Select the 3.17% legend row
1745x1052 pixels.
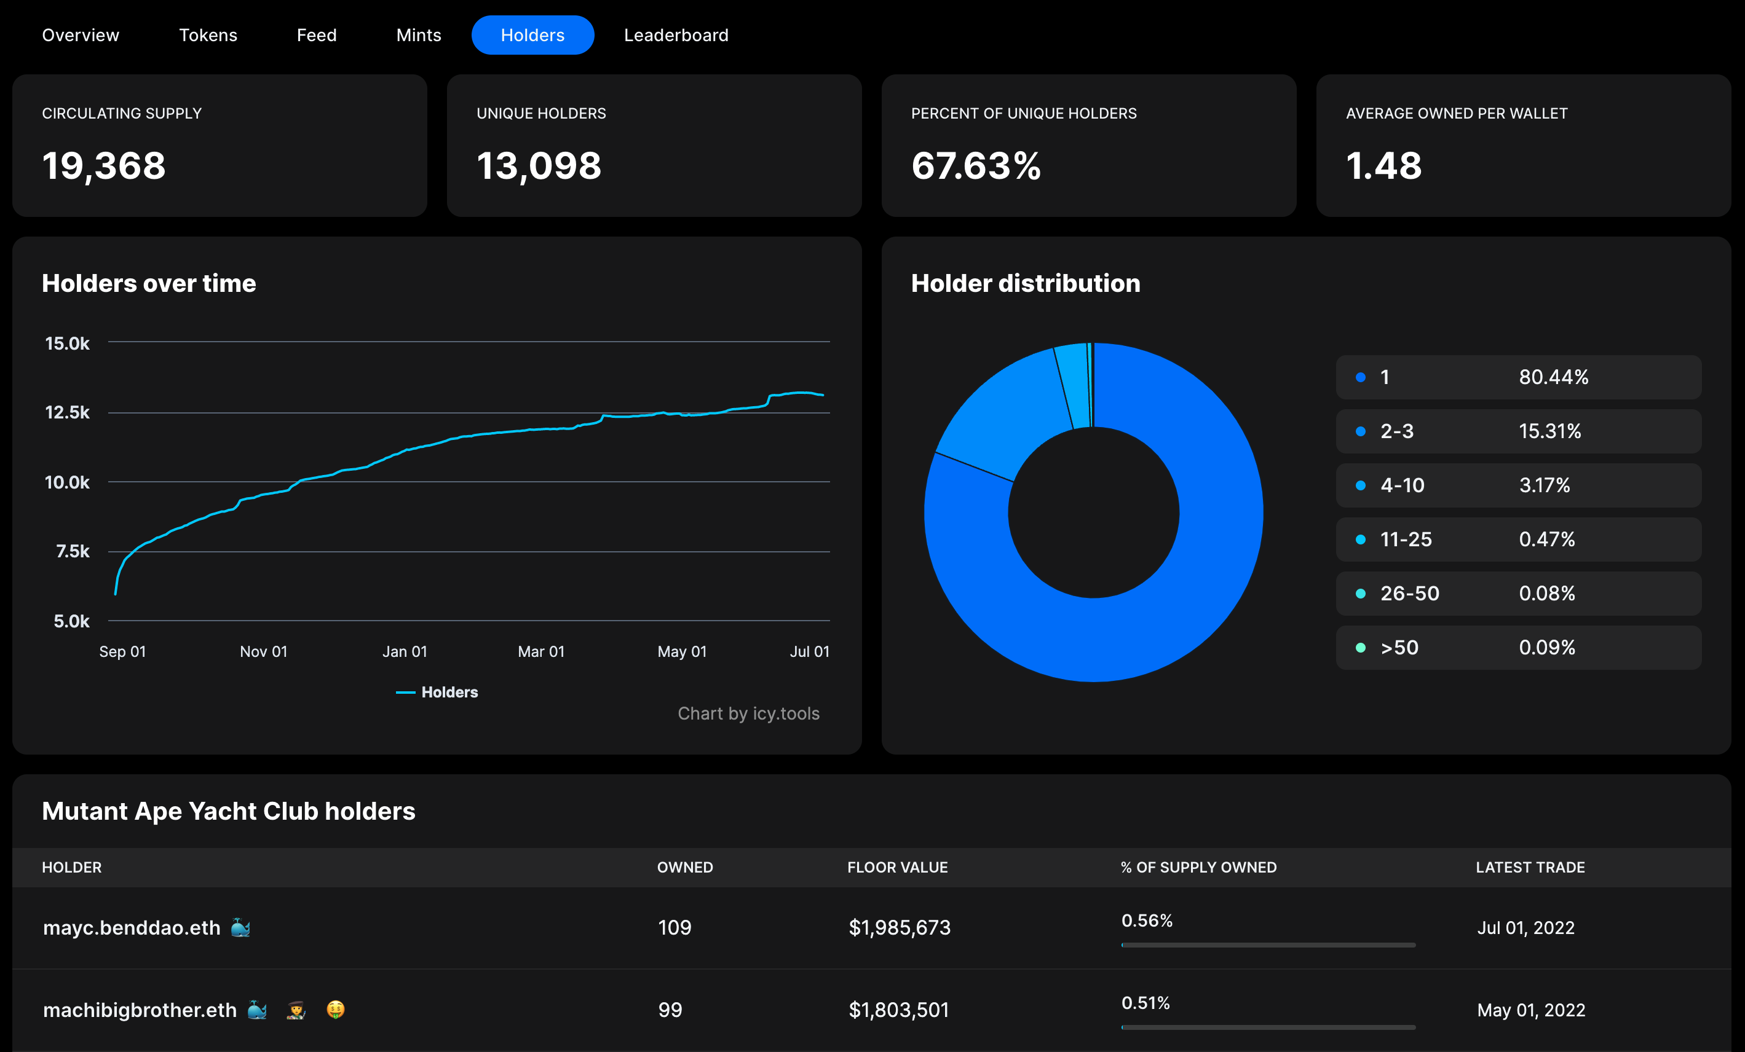1518,485
